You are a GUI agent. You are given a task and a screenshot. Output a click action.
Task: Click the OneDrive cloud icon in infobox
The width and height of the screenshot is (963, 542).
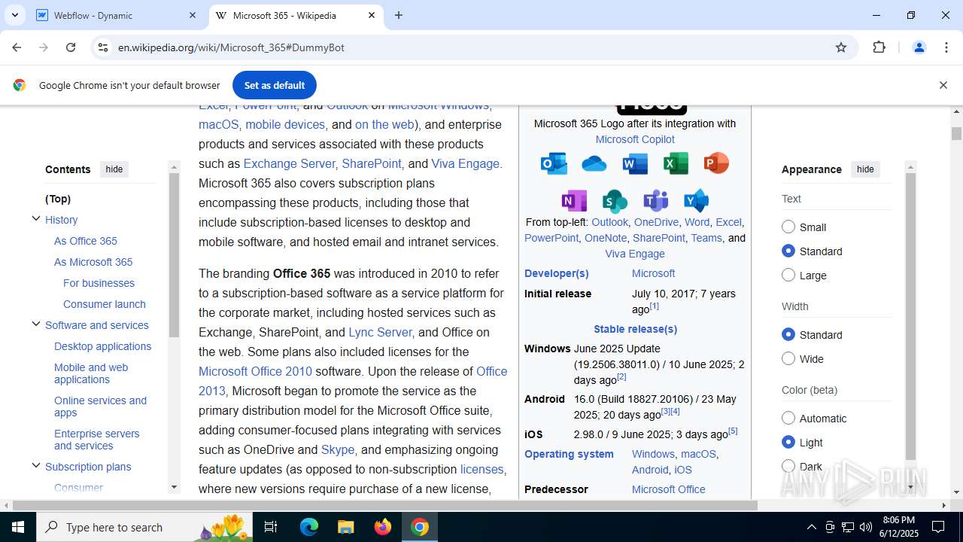coord(594,163)
